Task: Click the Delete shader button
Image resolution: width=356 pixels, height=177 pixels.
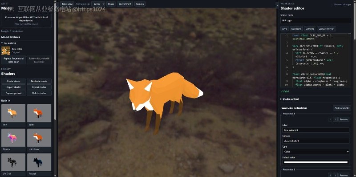Action: coord(39,93)
